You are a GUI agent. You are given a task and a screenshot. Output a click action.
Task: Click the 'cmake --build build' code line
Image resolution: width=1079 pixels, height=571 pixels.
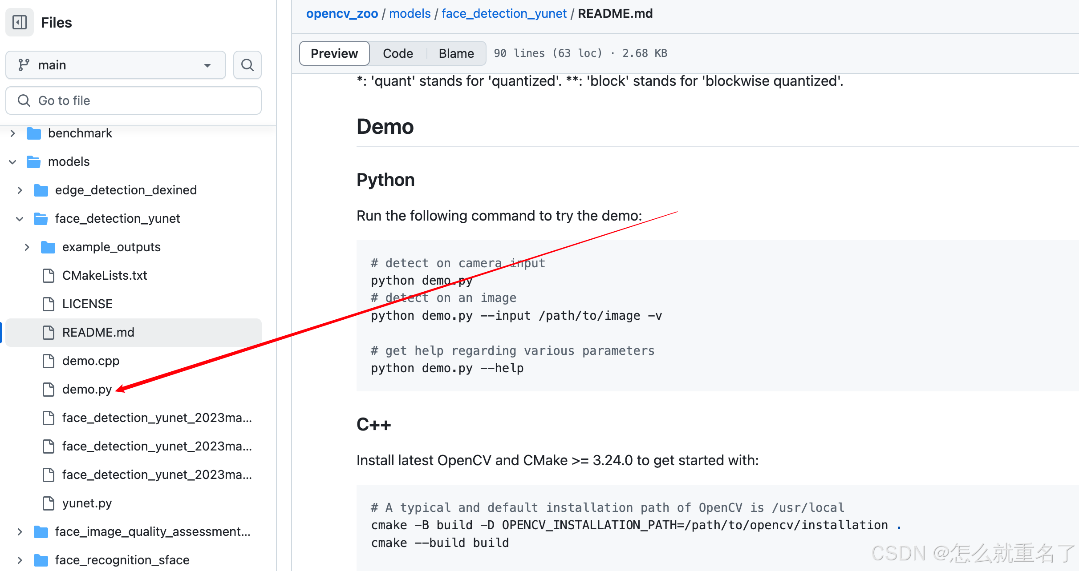point(440,543)
